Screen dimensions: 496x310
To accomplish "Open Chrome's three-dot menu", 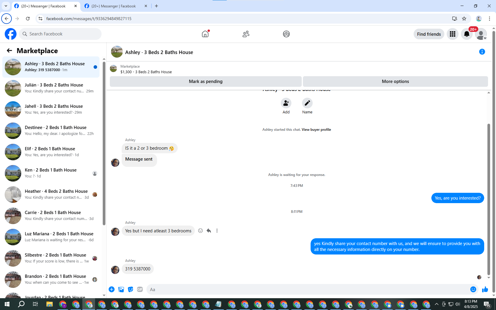I will tap(490, 19).
